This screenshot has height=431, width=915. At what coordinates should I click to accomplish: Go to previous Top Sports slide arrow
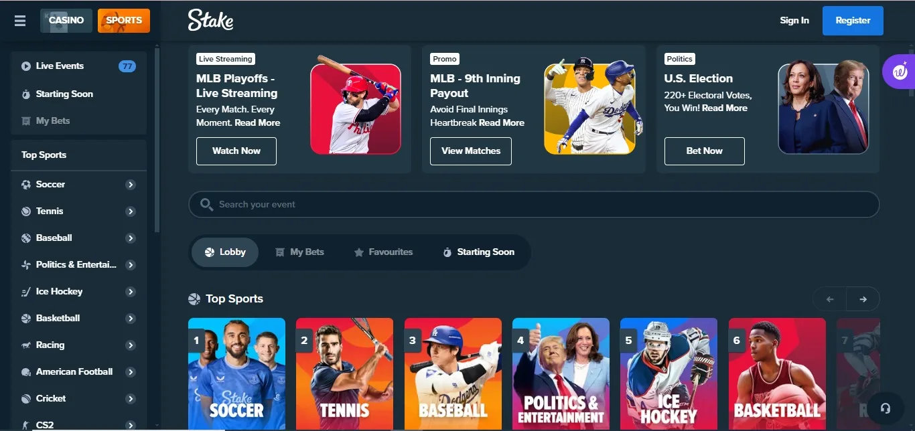830,299
